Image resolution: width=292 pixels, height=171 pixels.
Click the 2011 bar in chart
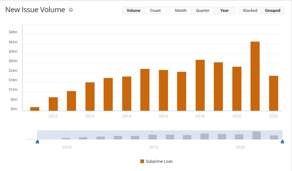coord(71,101)
